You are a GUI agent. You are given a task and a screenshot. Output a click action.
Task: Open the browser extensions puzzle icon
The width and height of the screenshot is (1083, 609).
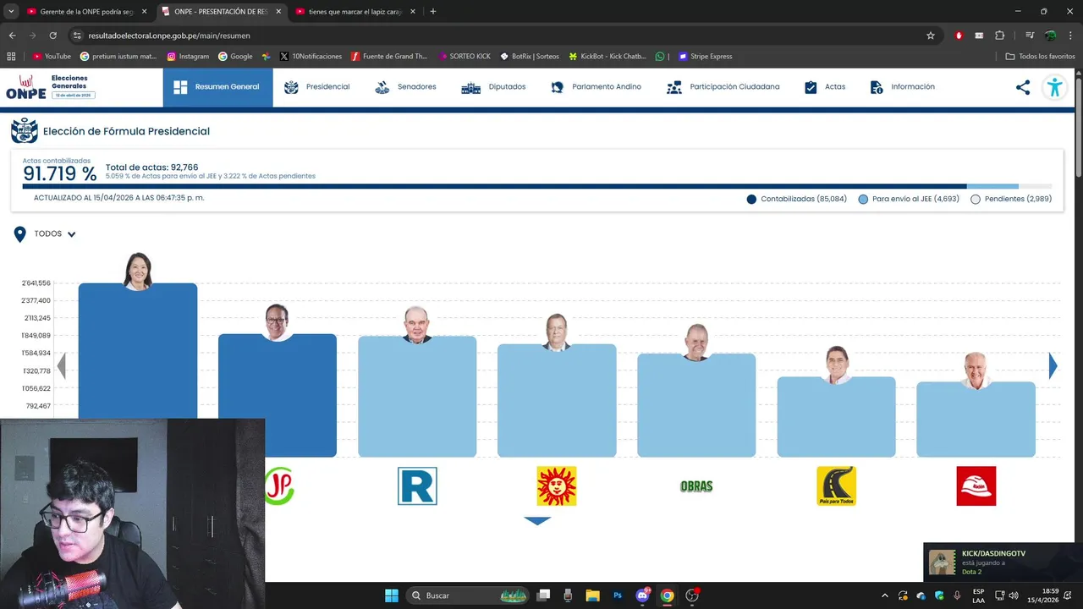pos(1000,36)
